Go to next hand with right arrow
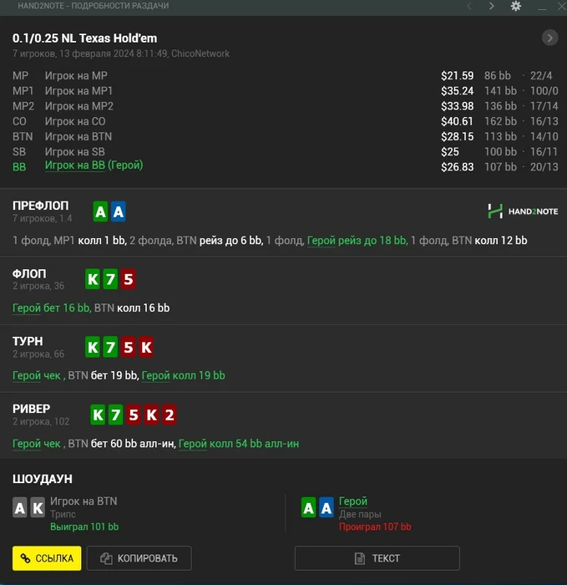The image size is (567, 585). (492, 6)
